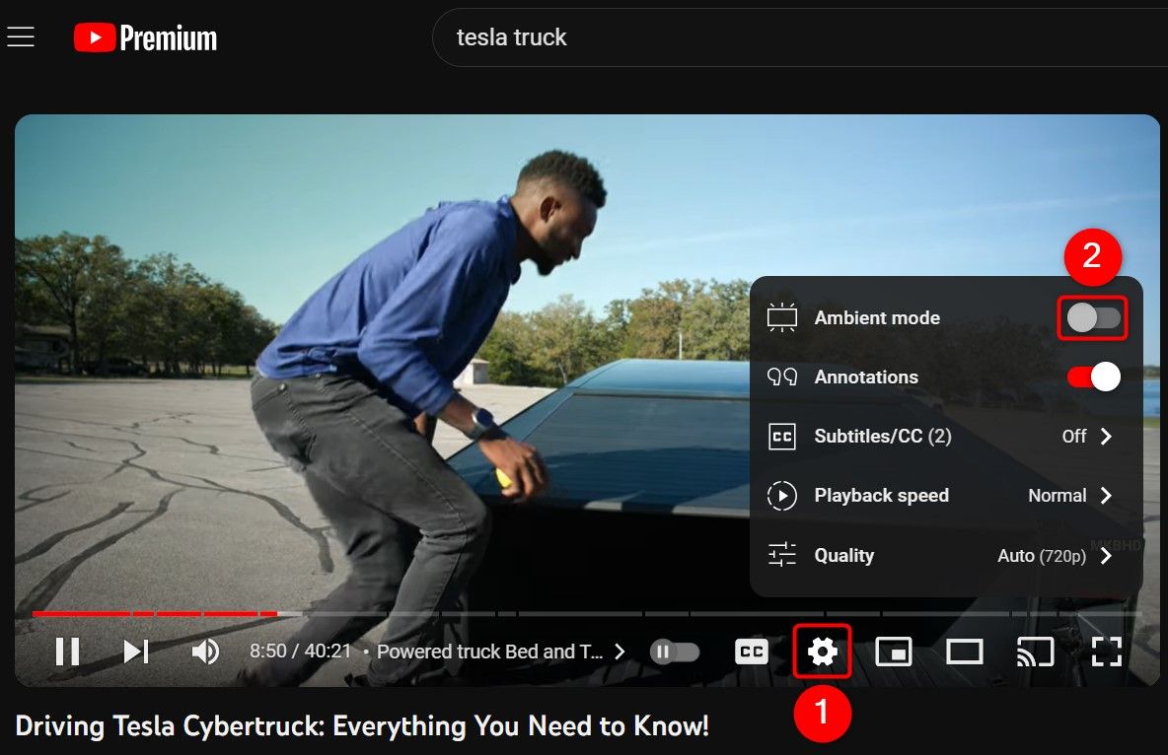Open the settings gear menu
Viewport: 1168px width, 755px height.
coord(822,651)
